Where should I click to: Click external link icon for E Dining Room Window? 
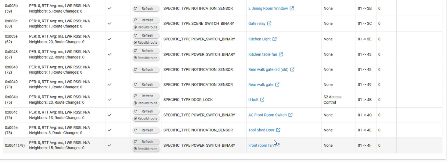tap(292, 9)
